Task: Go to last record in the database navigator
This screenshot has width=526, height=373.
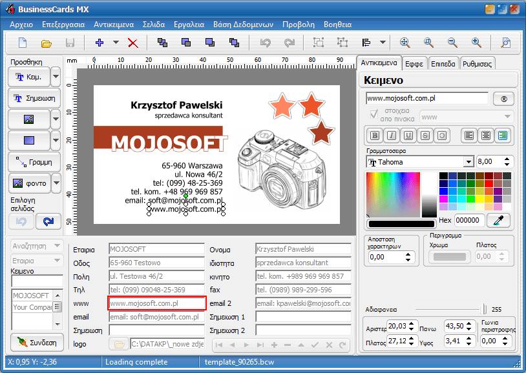Action: [260, 345]
